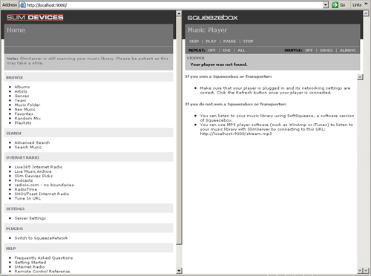
Task: Click the 'Your player was not found.' message
Action: tap(219, 65)
